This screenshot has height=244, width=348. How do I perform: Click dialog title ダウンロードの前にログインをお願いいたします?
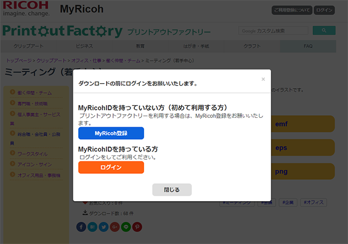138,84
